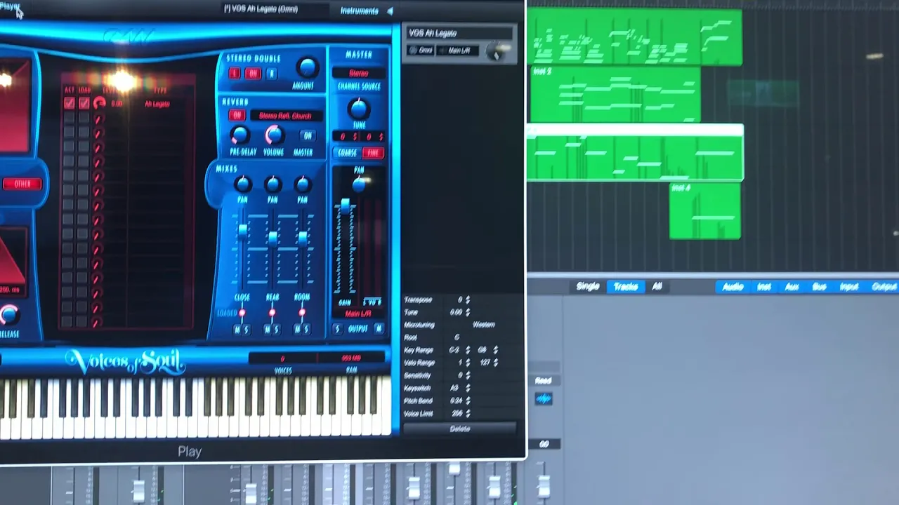Click the red OTHER button

(22, 184)
